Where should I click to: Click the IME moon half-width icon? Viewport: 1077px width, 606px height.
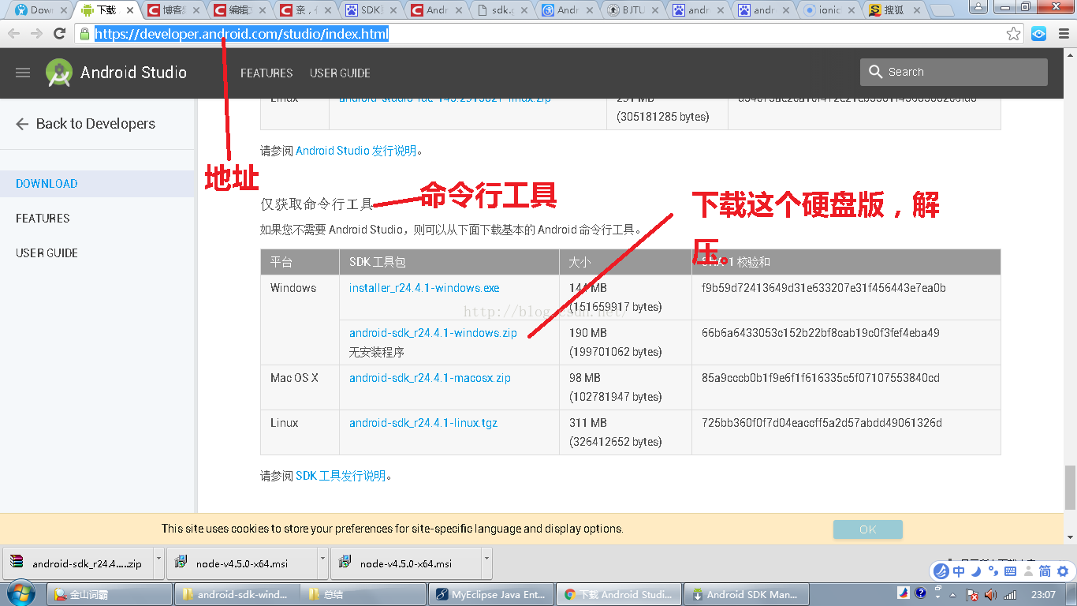pos(976,570)
